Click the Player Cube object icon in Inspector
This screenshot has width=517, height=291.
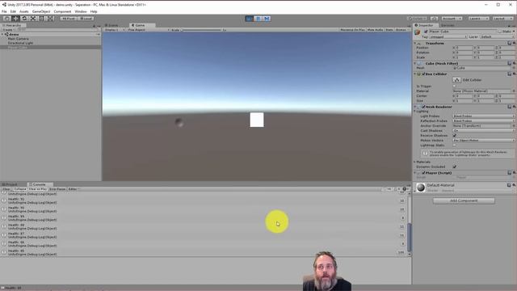pyautogui.click(x=418, y=32)
